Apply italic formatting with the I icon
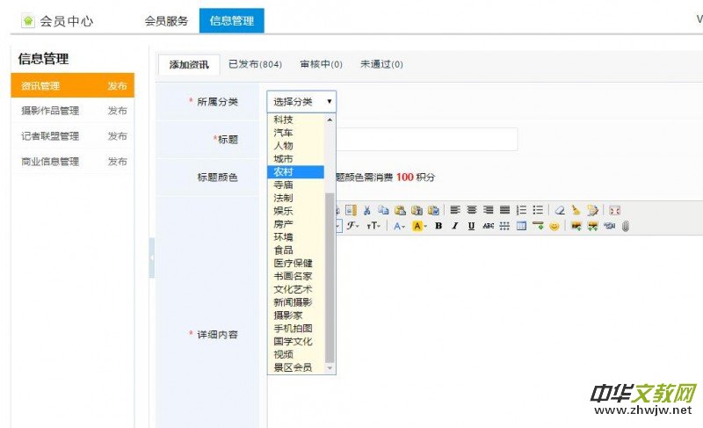The height and width of the screenshot is (428, 703). (x=454, y=226)
